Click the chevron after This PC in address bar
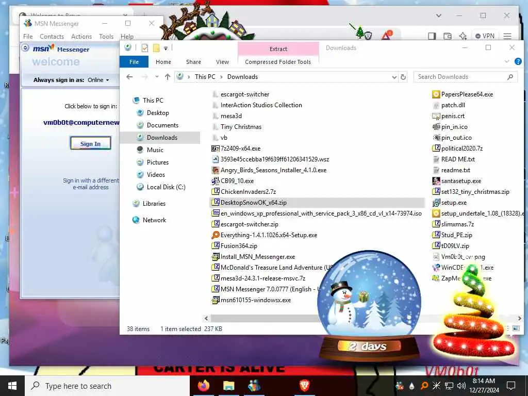This screenshot has width=528, height=396. (221, 77)
